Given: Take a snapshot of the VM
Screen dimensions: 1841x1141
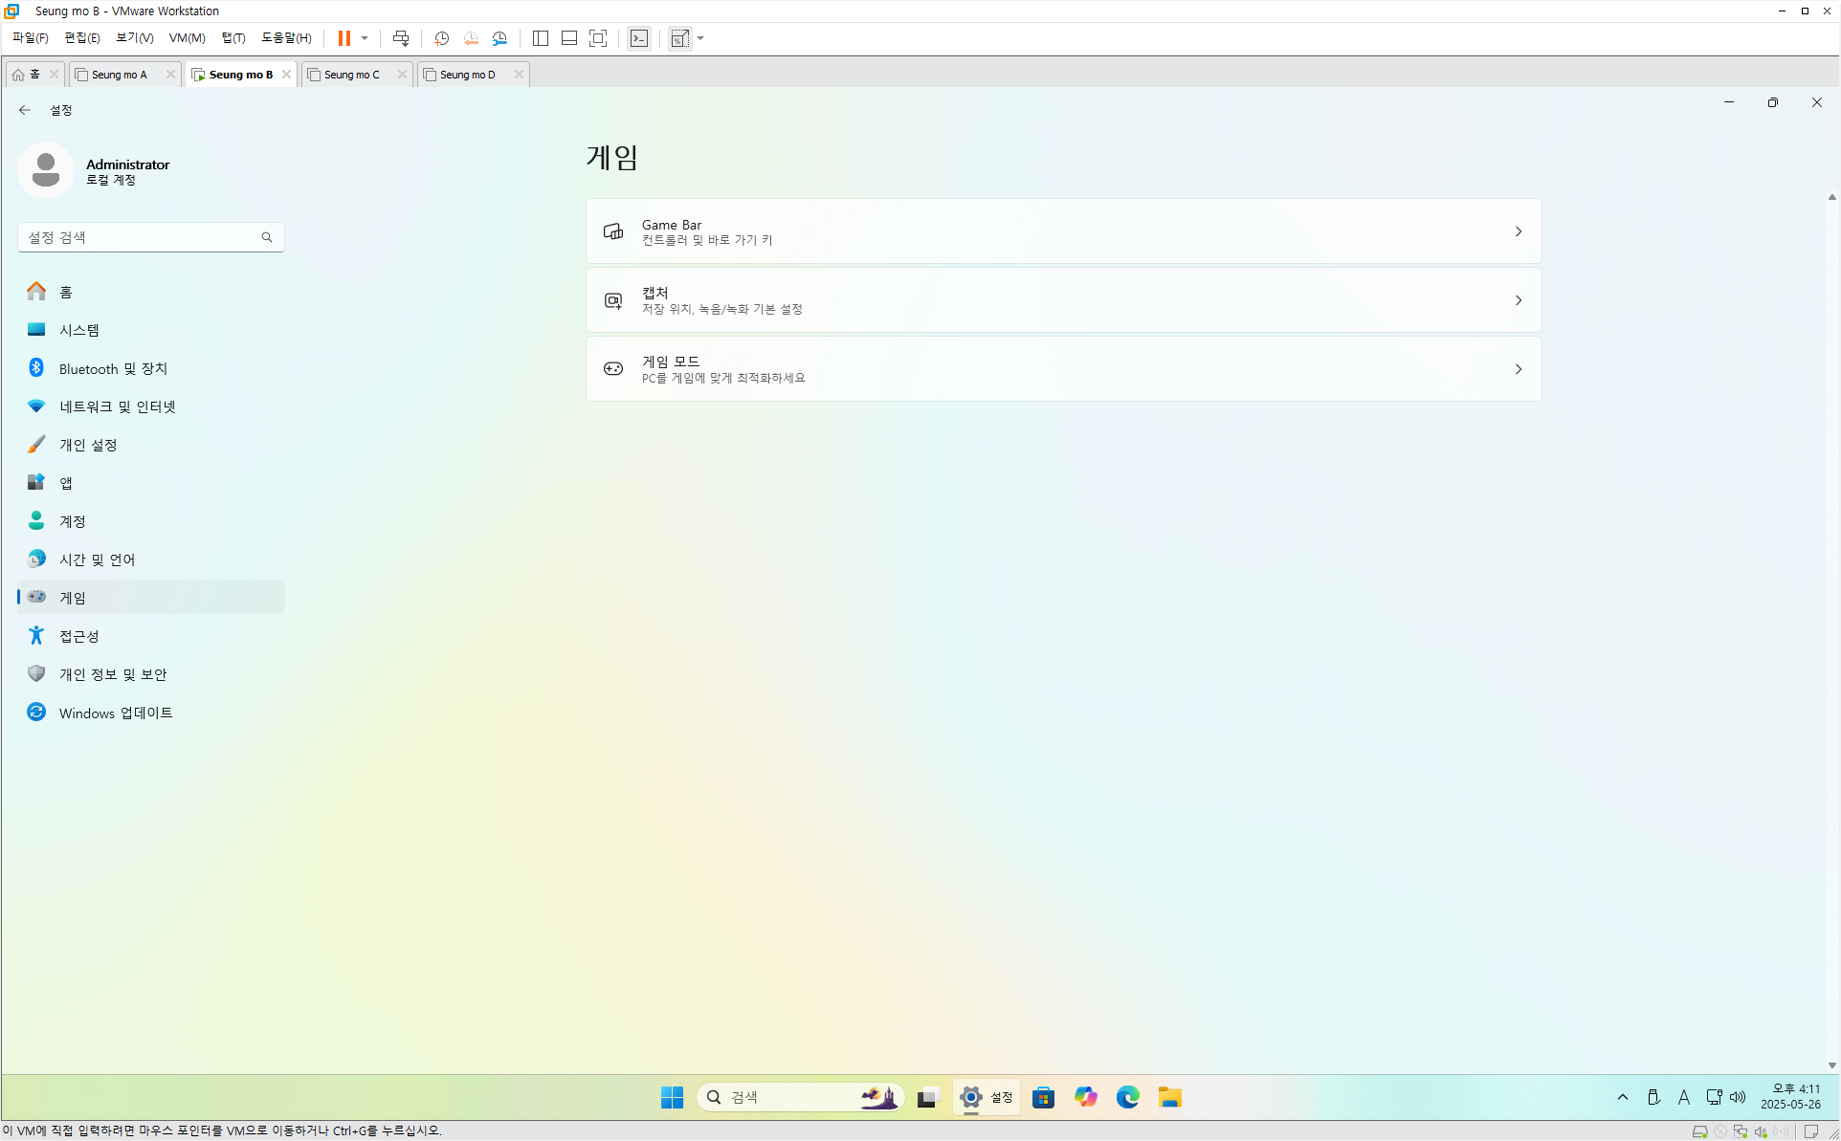Looking at the screenshot, I should coord(441,38).
